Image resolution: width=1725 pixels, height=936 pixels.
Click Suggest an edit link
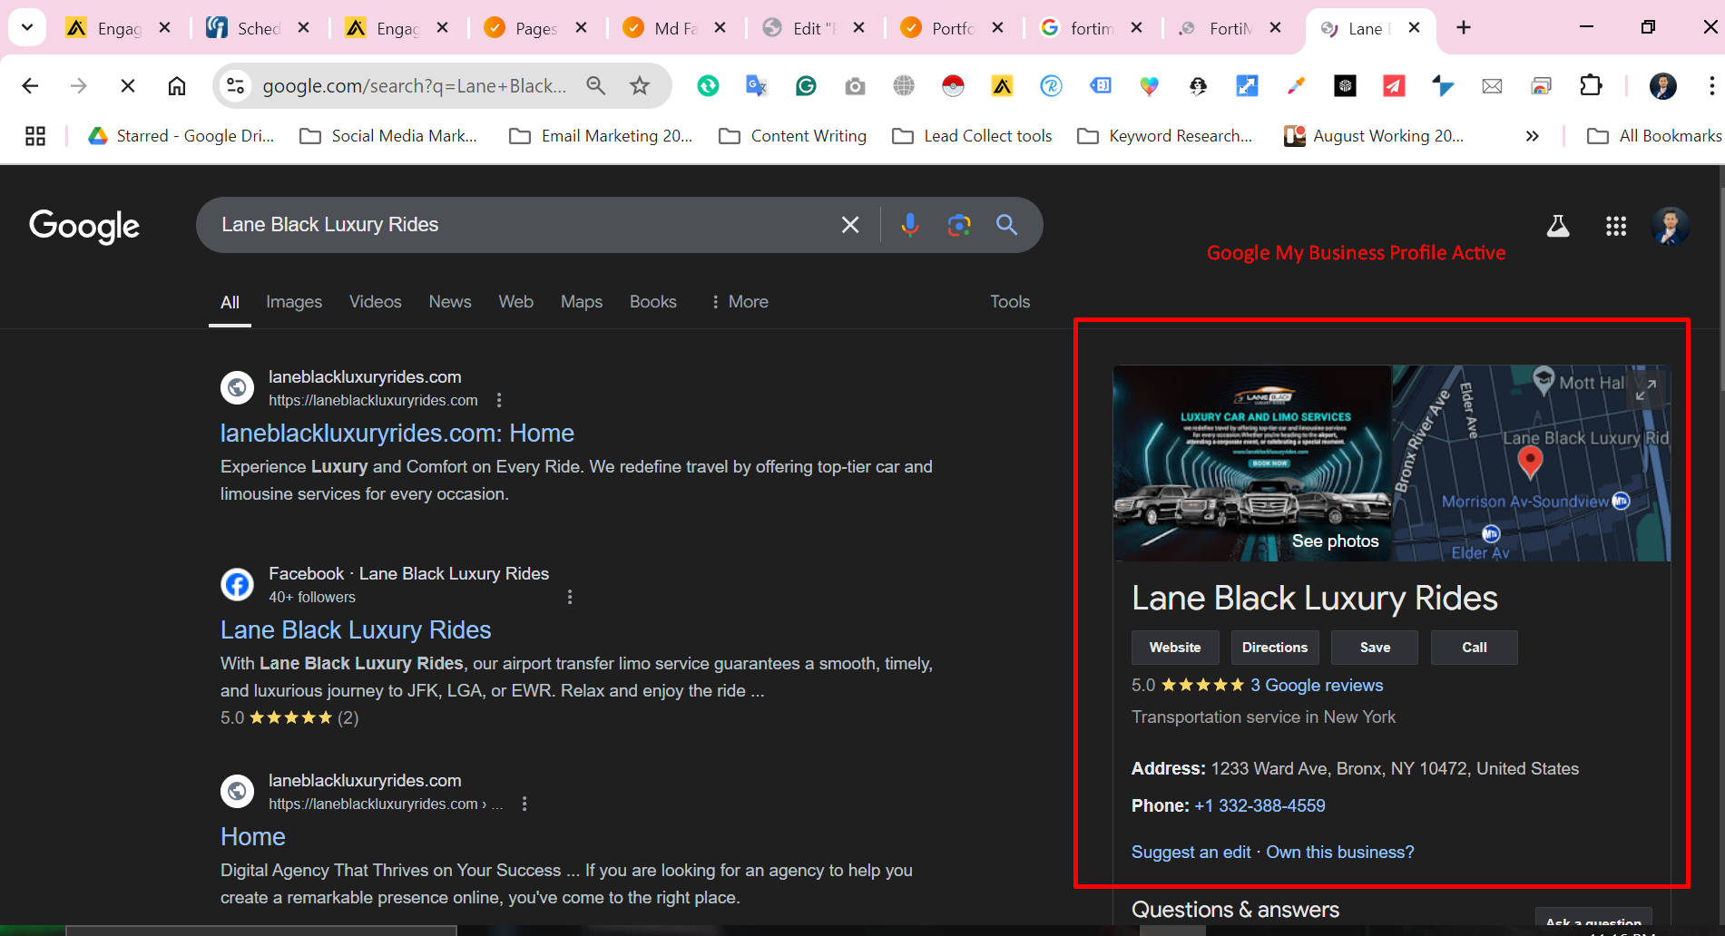point(1191,853)
